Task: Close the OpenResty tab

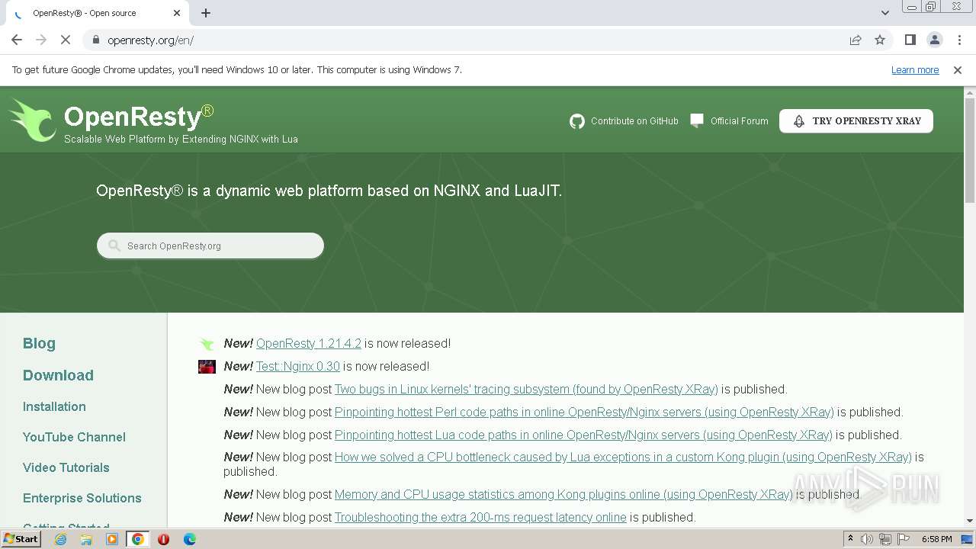Action: (177, 13)
